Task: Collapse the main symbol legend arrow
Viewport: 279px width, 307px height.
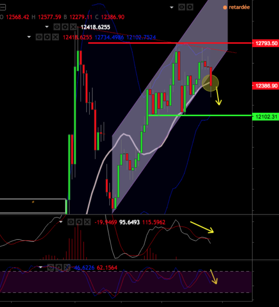Action: point(172,7)
